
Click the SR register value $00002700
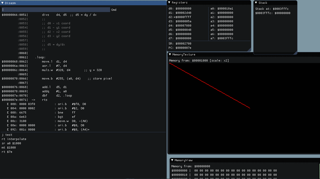pos(184,43)
